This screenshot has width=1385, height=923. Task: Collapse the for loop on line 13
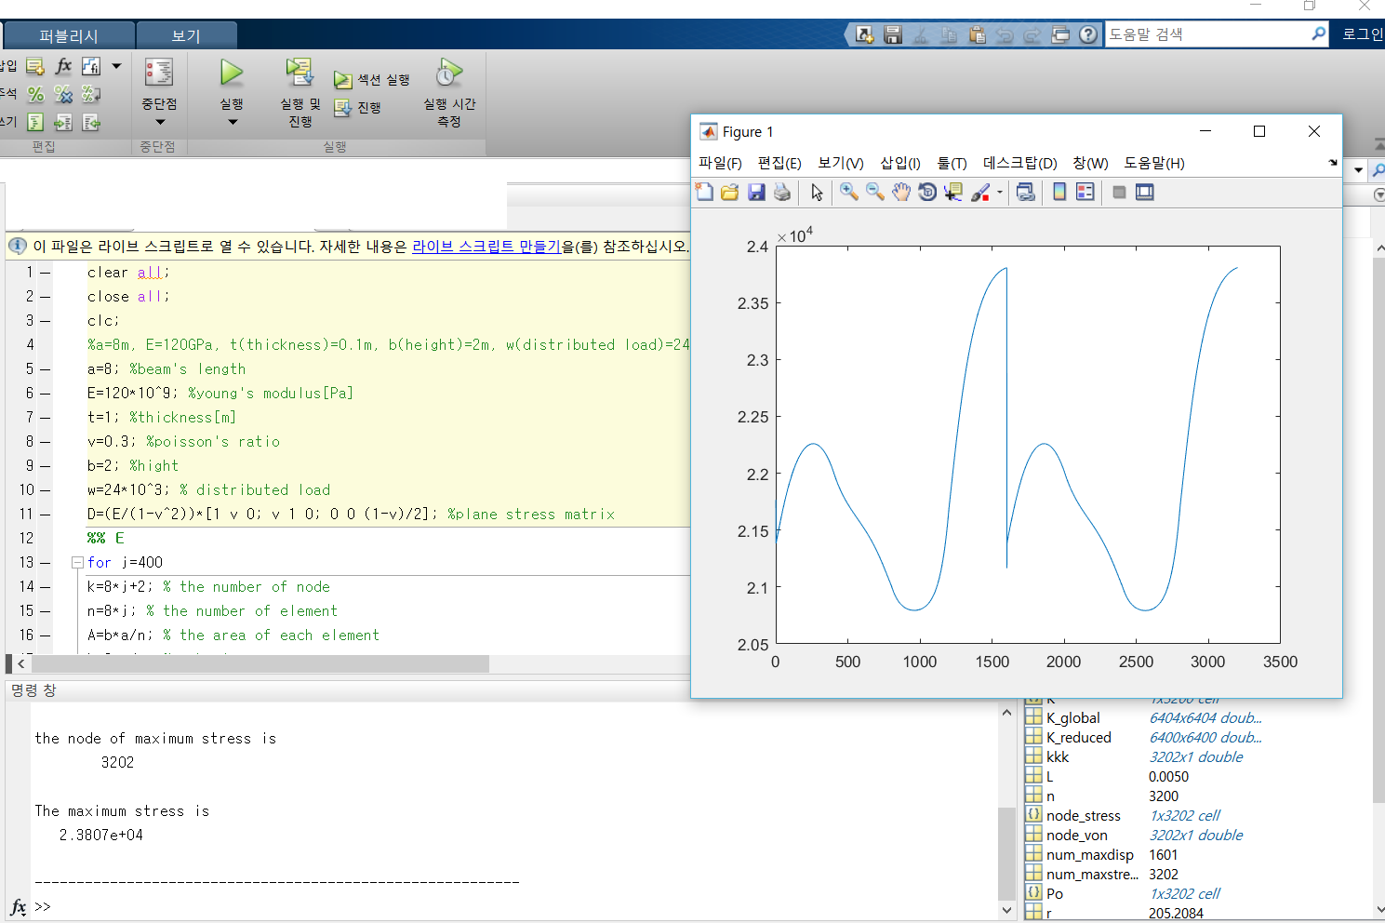[77, 563]
